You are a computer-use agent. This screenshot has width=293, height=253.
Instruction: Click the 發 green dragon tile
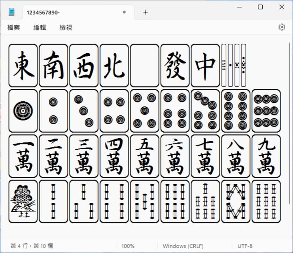click(x=175, y=65)
